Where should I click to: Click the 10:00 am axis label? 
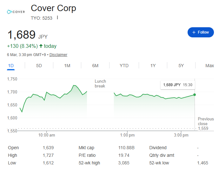pos(47,135)
